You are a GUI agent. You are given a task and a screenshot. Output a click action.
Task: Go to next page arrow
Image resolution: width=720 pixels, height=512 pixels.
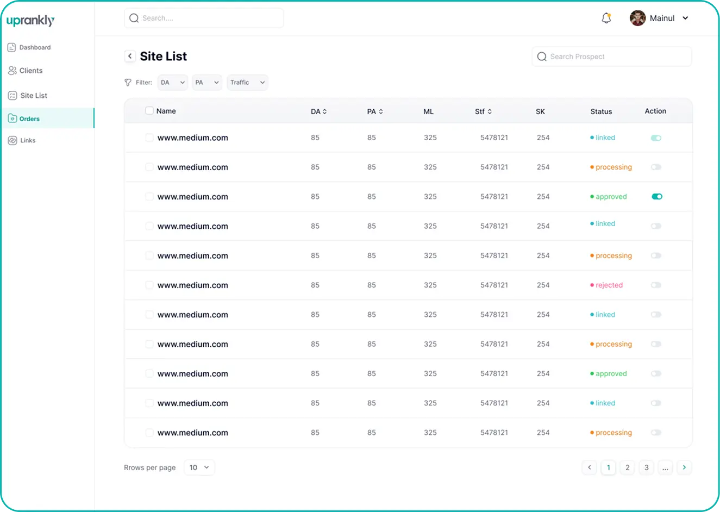click(684, 467)
